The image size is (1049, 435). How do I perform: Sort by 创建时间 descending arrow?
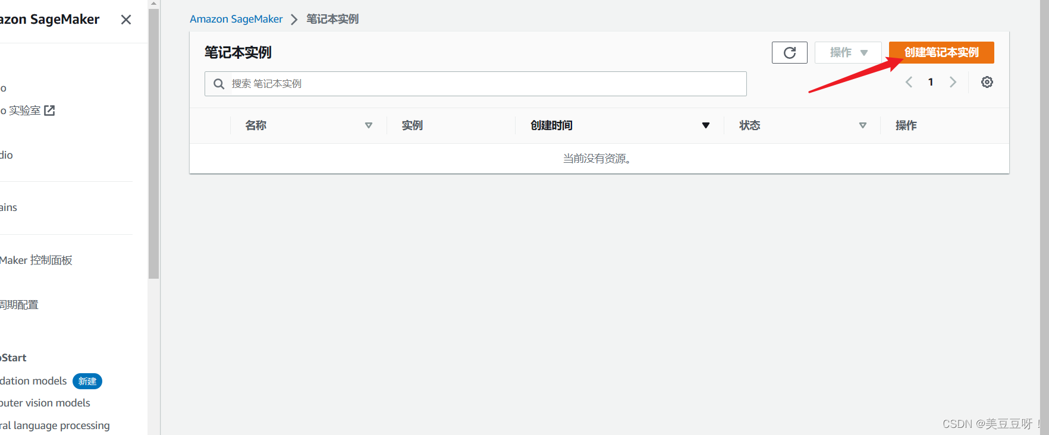tap(706, 125)
